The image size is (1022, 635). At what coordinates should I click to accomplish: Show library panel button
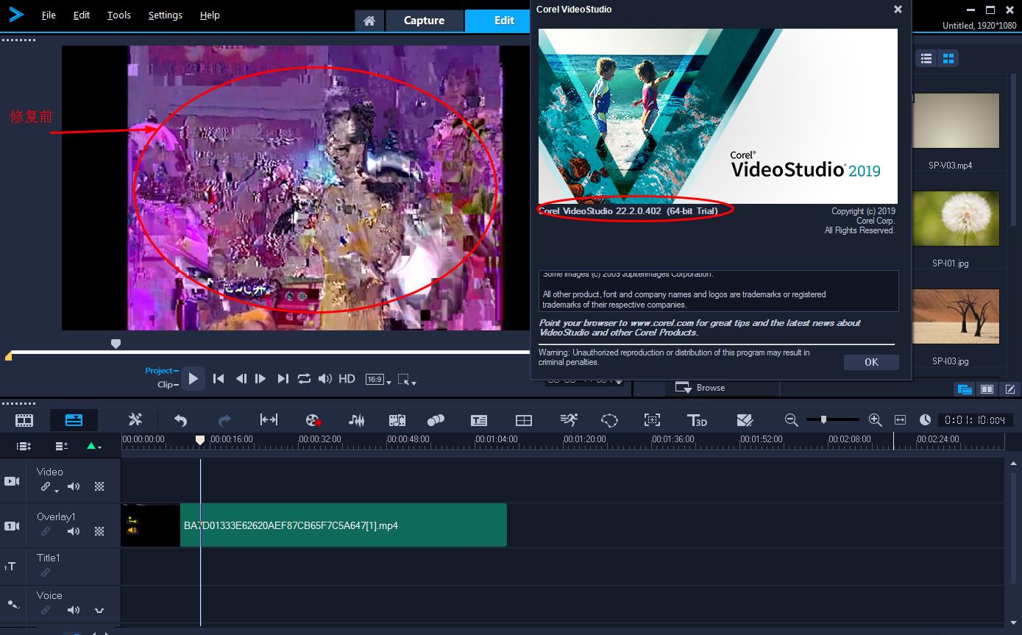click(x=965, y=389)
